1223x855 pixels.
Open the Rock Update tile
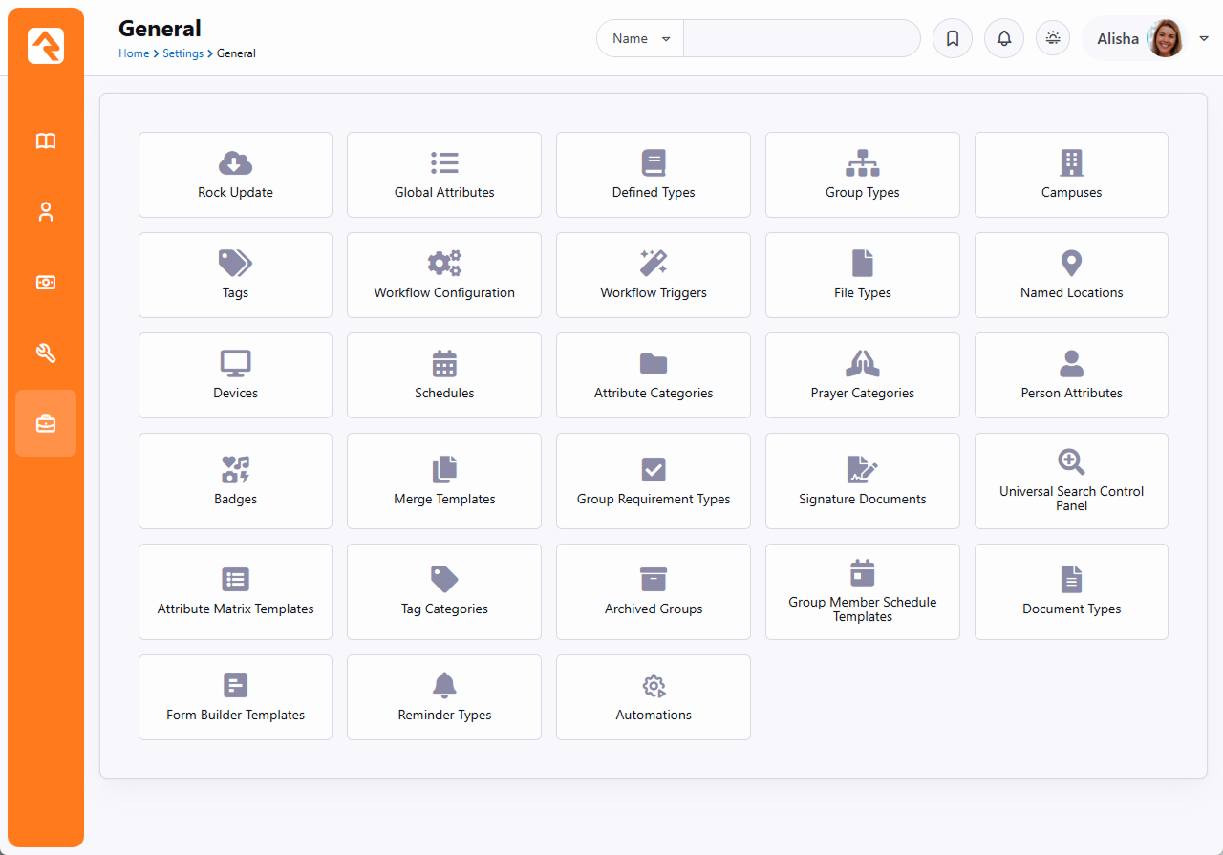coord(235,175)
